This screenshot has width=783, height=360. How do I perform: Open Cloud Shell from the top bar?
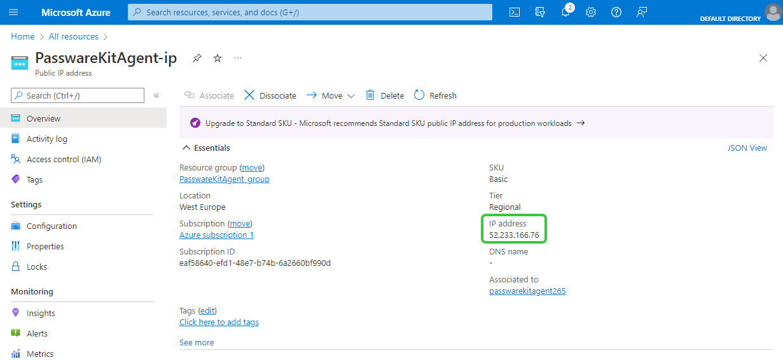pos(515,12)
